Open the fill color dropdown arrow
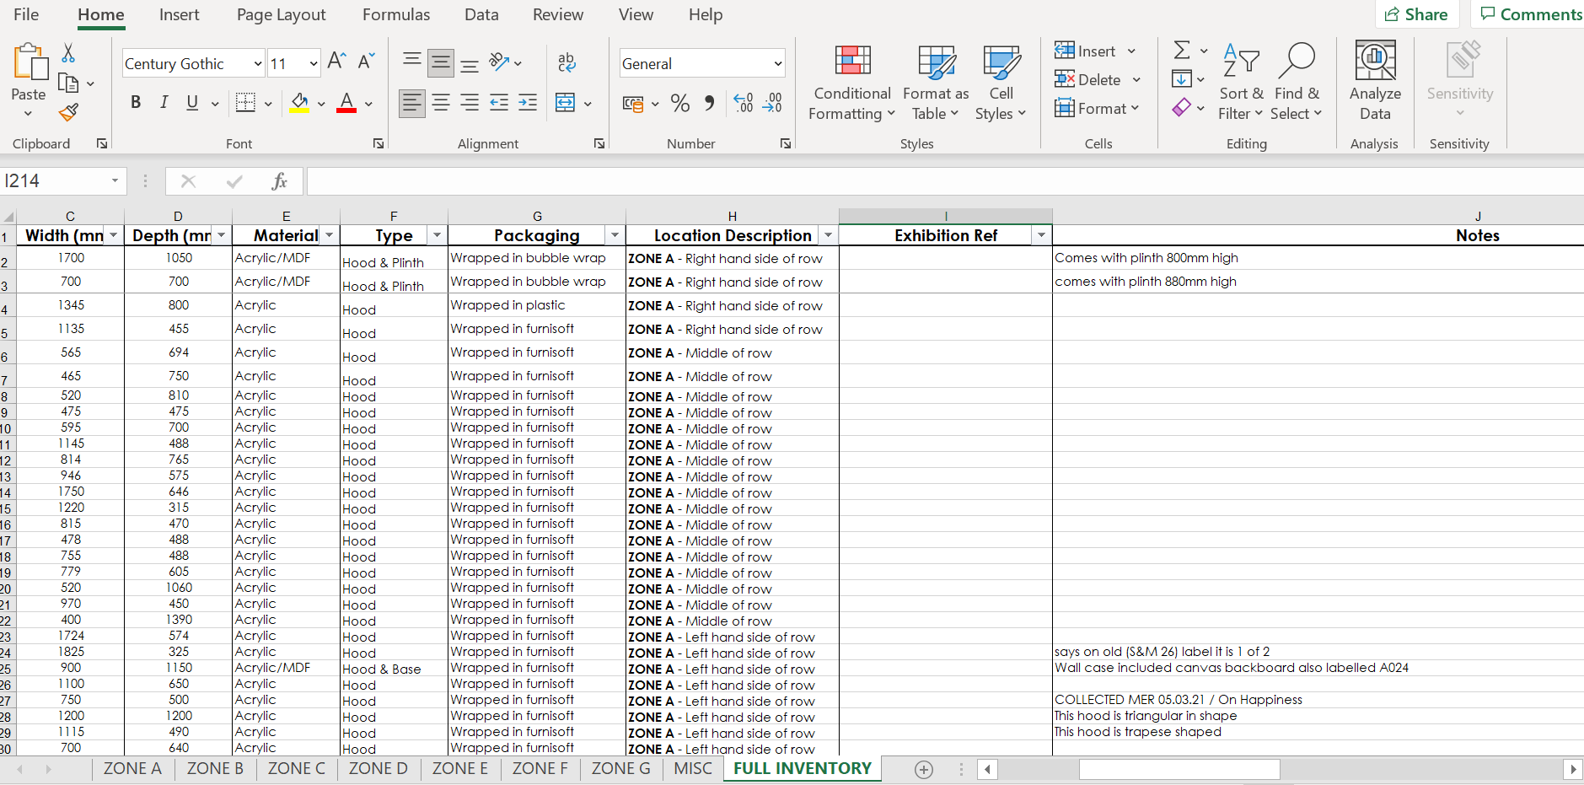The width and height of the screenshot is (1584, 785). click(x=321, y=104)
